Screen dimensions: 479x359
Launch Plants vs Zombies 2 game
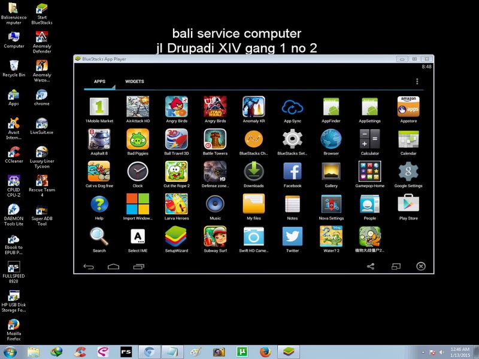point(369,236)
